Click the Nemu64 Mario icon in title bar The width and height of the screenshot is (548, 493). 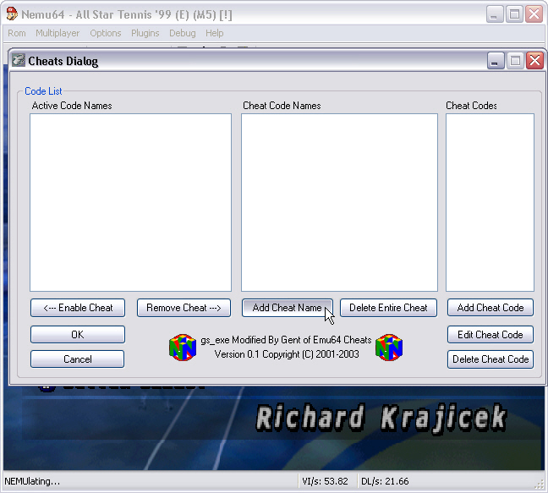(x=12, y=14)
